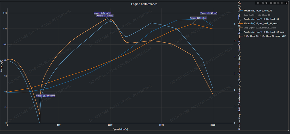290x134 pixels.
Task: Click the Autoscale icon in modebar
Action: pos(278,3)
